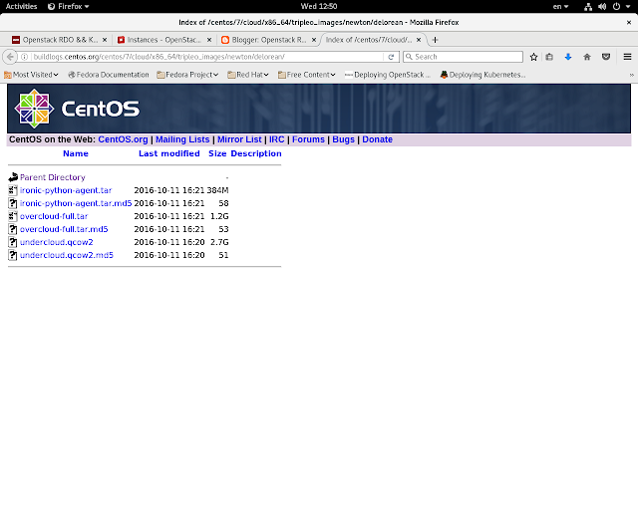Open the Bugs link
638x510 pixels.
[343, 139]
